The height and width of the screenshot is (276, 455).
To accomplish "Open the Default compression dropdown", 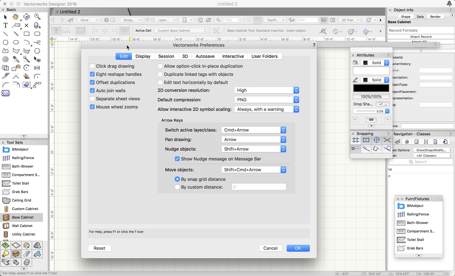I will pos(266,100).
